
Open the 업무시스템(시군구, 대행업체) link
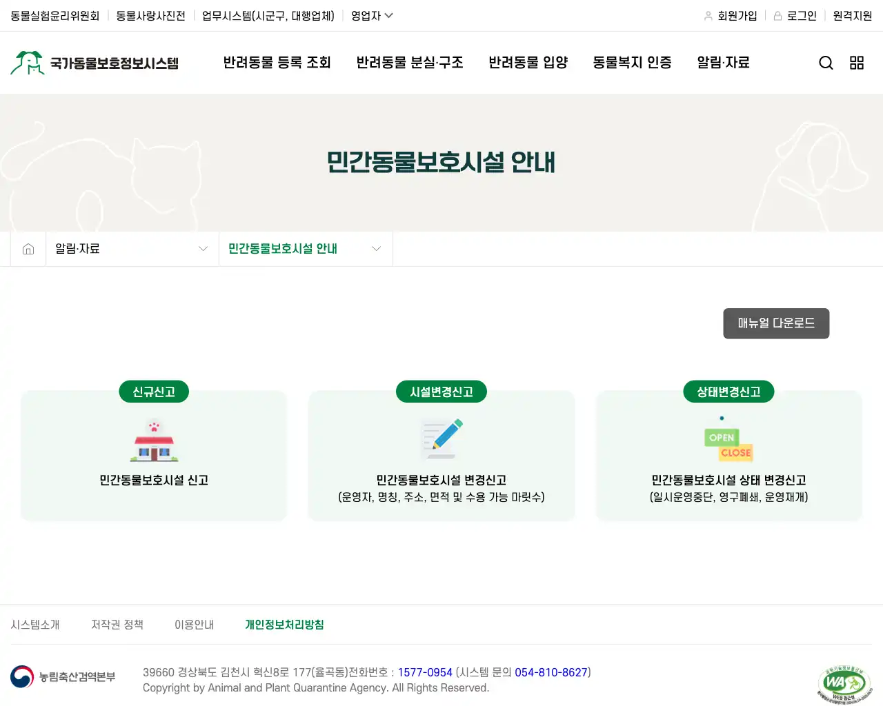(x=268, y=16)
